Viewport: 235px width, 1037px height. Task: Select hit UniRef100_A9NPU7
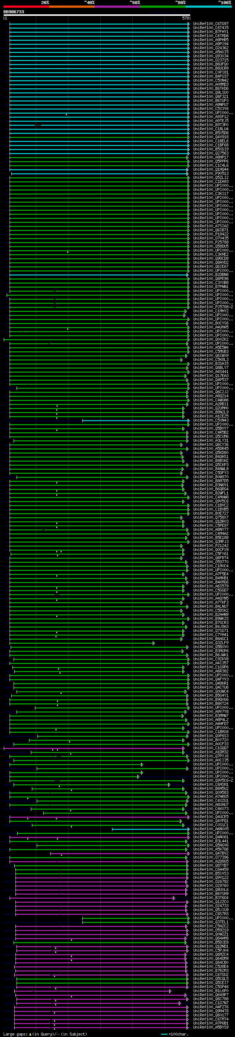(x=210, y=105)
